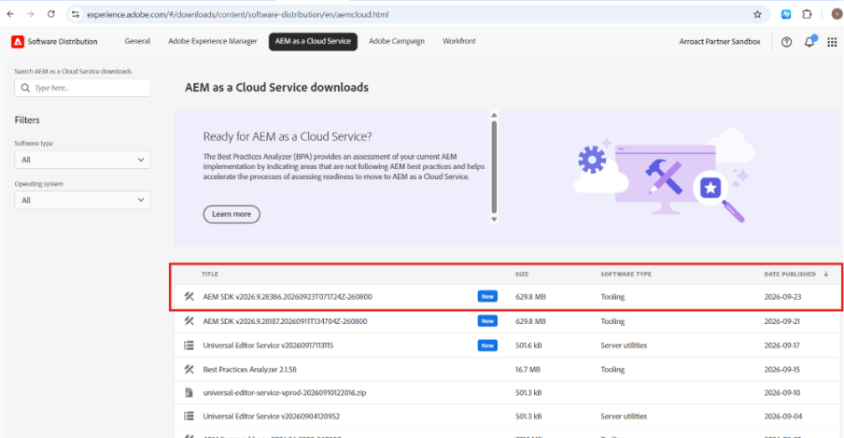The image size is (844, 438).
Task: Open the Extensions puzzle icon
Action: tap(807, 15)
